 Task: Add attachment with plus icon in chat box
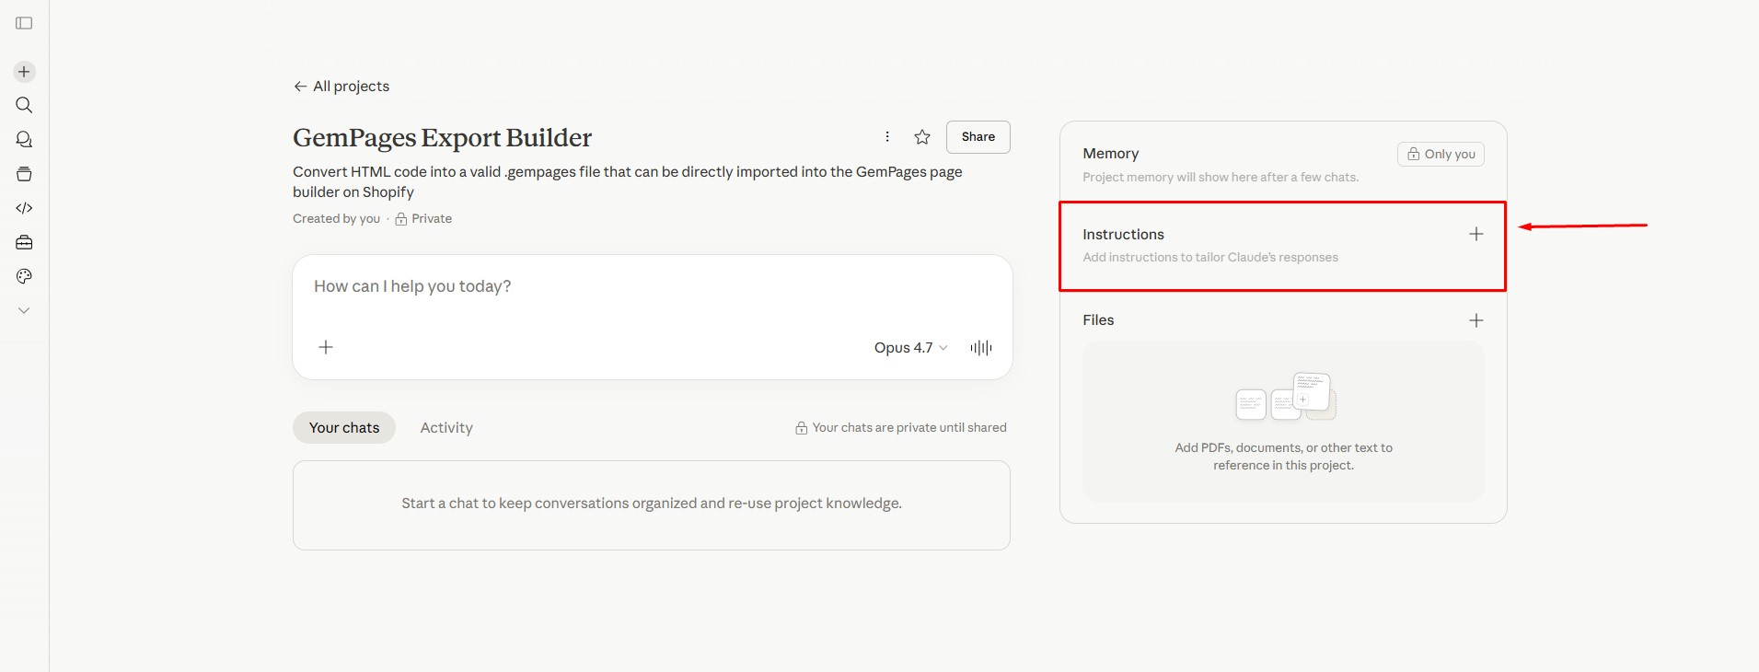(326, 347)
